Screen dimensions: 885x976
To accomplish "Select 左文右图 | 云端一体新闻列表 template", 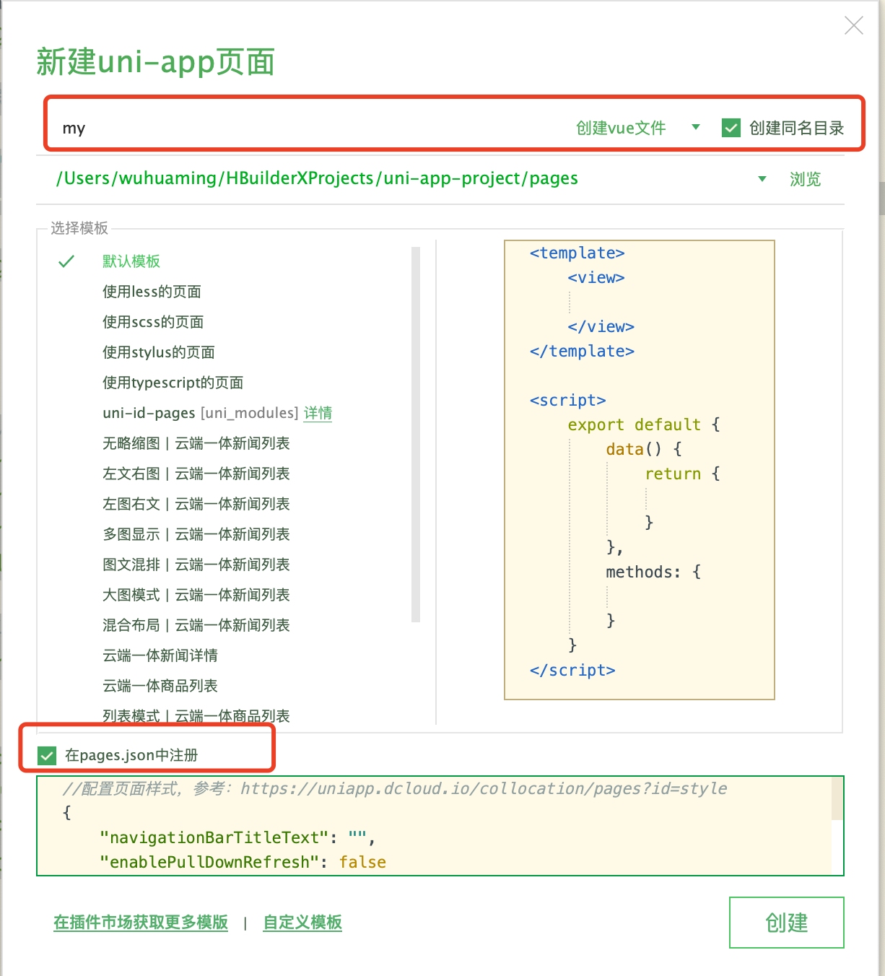I will click(196, 474).
